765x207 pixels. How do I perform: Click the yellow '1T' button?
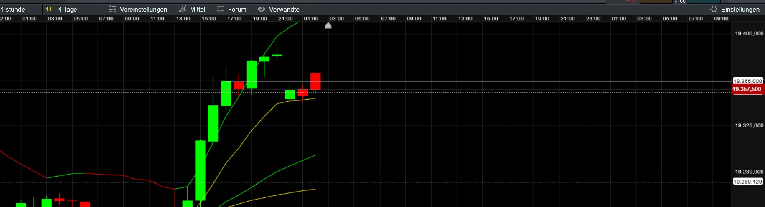click(x=49, y=9)
